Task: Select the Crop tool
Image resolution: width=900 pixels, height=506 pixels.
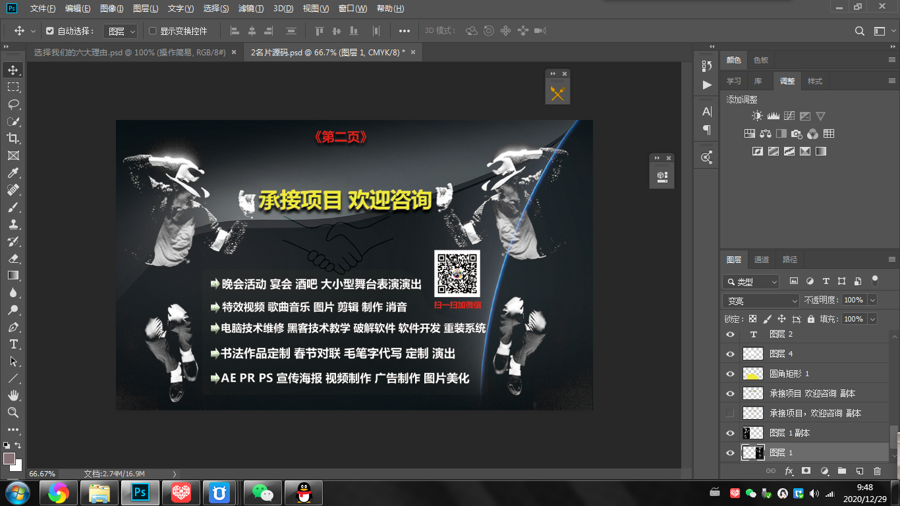Action: point(13,138)
